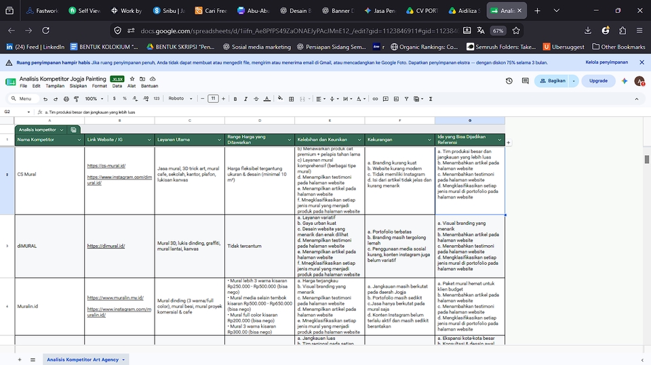The height and width of the screenshot is (365, 651).
Task: Toggle strikethrough formatting
Action: 256,99
